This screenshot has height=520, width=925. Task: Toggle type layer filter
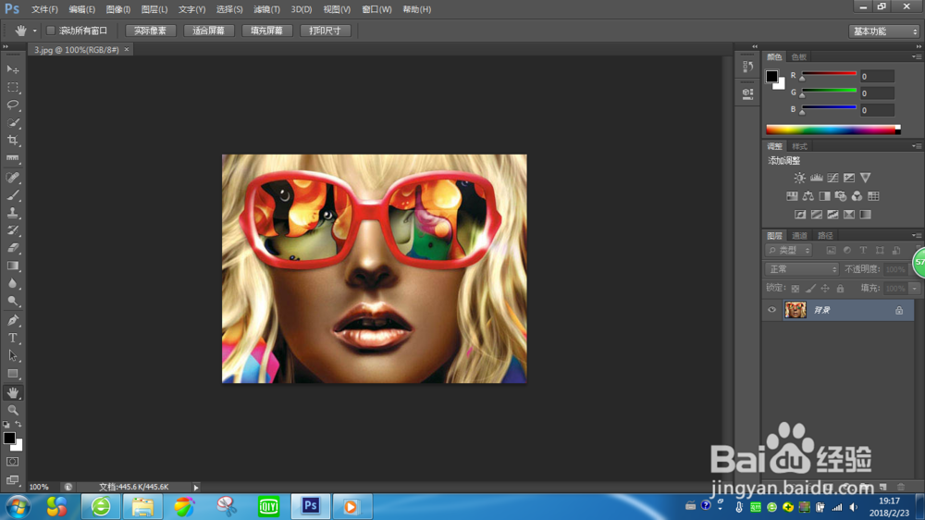point(863,250)
